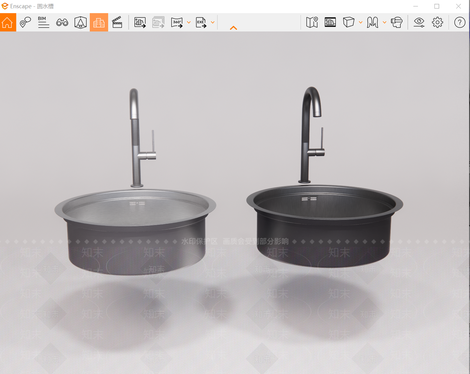Open the dropdown arrow beside EXE export

point(213,22)
